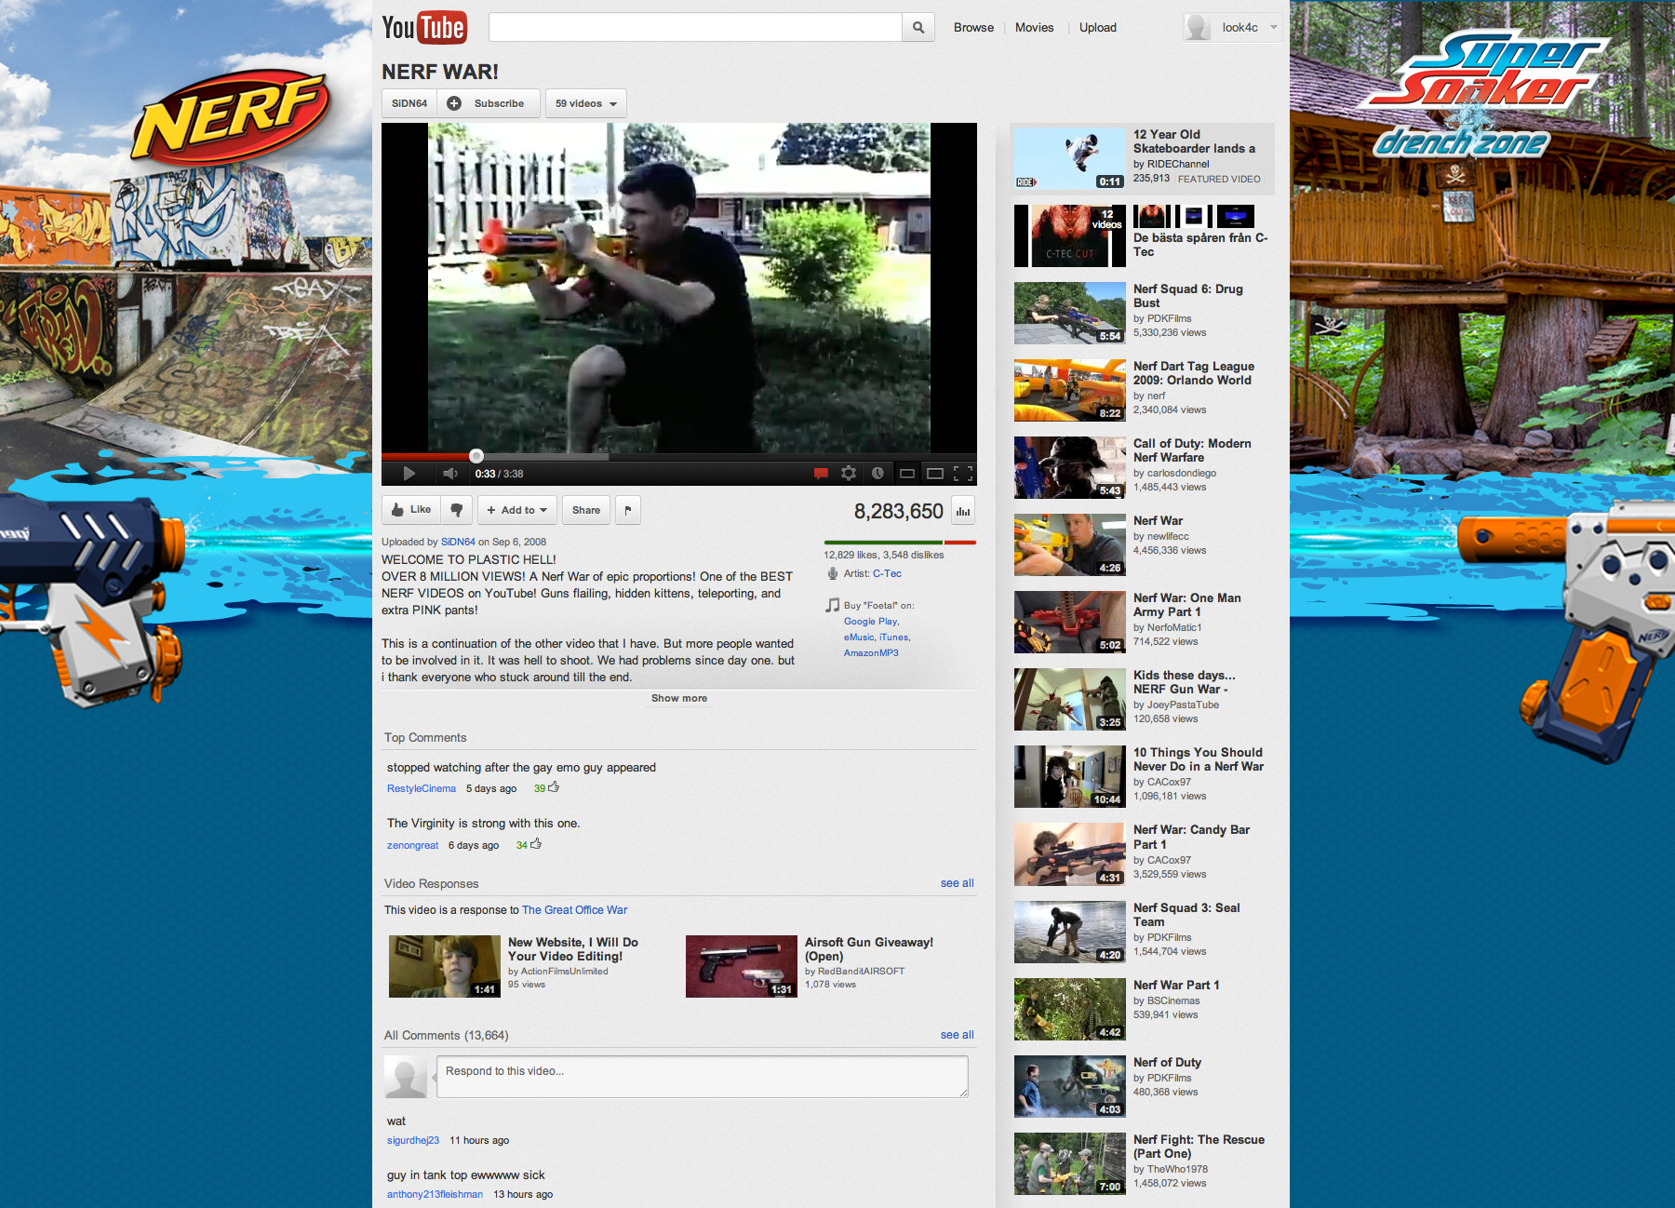Expand the 59 videos dropdown

585,103
